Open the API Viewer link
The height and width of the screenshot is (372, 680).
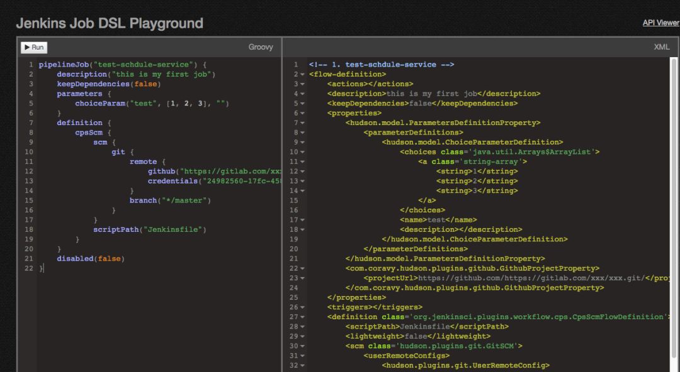pyautogui.click(x=661, y=23)
